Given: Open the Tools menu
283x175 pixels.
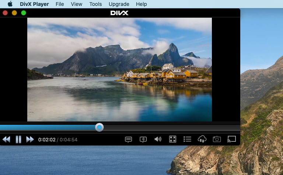Looking at the screenshot, I should (x=95, y=4).
